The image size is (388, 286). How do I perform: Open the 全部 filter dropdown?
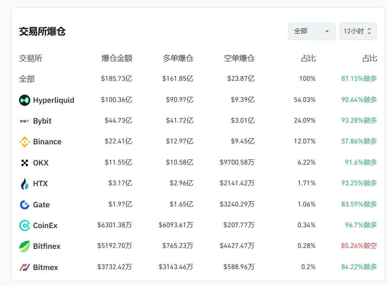pos(311,31)
